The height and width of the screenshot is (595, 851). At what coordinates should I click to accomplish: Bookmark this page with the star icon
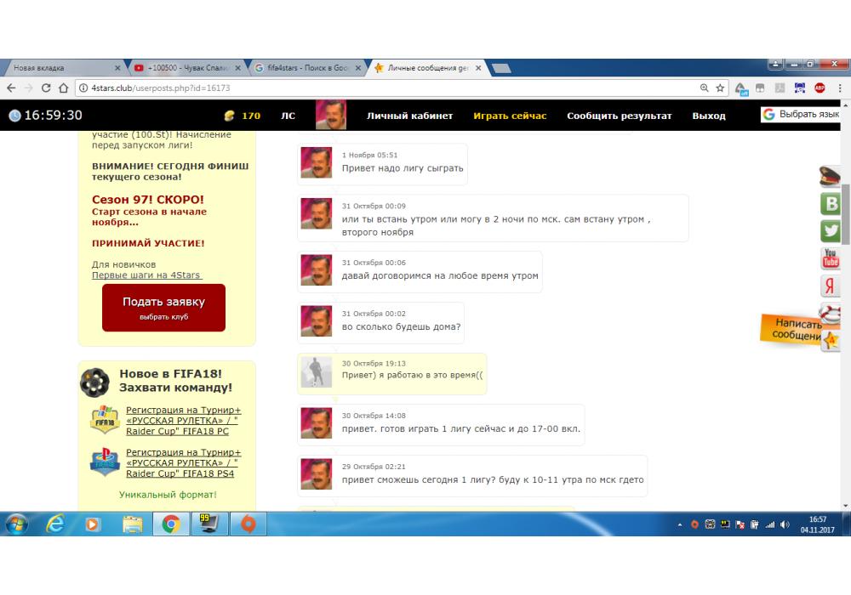pos(720,88)
